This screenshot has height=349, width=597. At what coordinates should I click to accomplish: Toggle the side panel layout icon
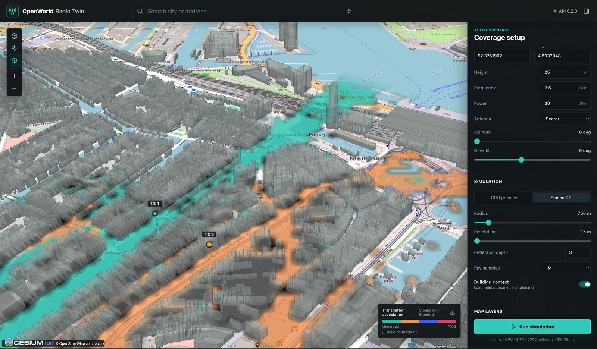(x=587, y=11)
